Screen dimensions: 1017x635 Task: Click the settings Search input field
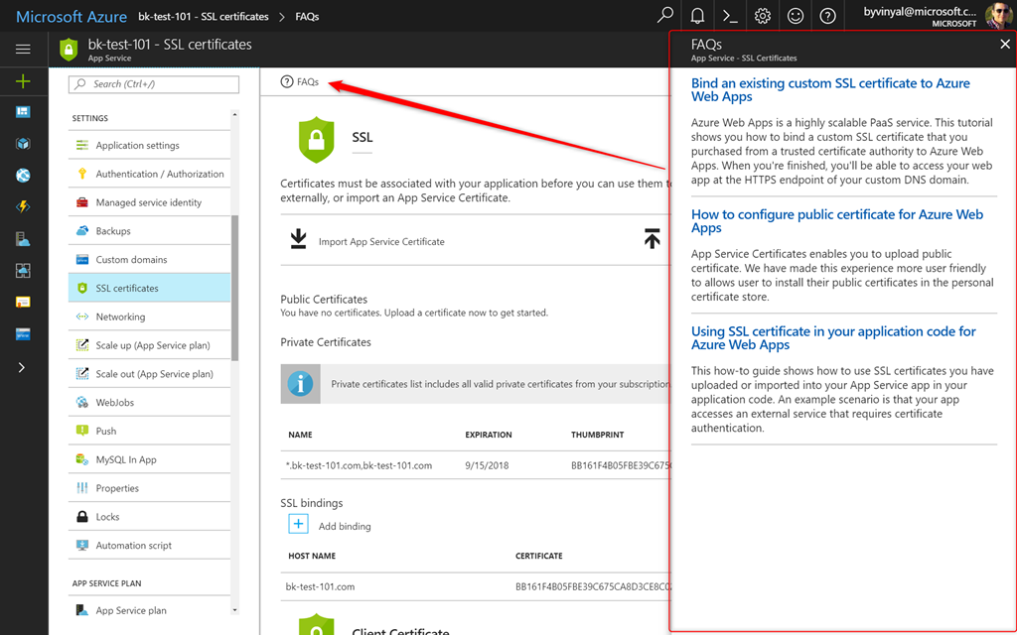coord(154,84)
